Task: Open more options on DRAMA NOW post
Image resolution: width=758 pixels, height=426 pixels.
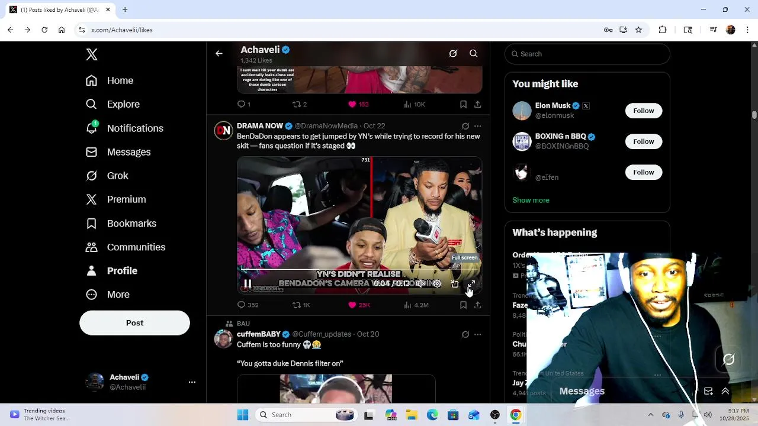Action: click(x=478, y=126)
